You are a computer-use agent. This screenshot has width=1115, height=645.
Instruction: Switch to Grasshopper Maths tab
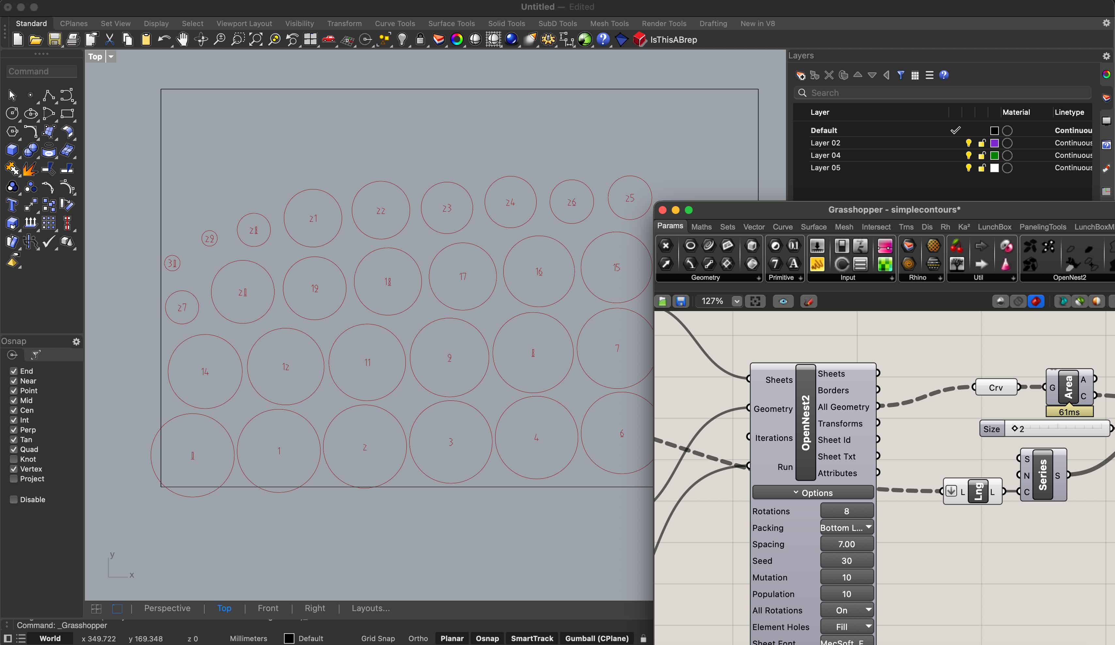point(701,227)
